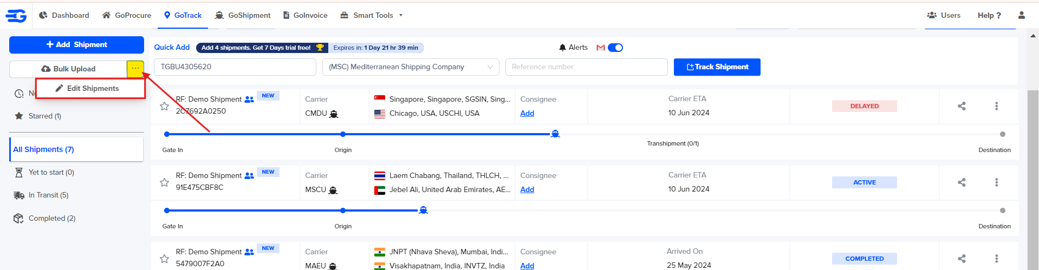Click the Track Shipment button
This screenshot has width=1039, height=270.
(717, 67)
